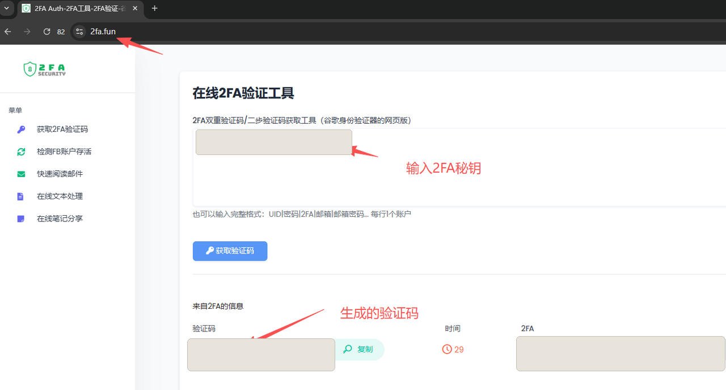Image resolution: width=726 pixels, height=390 pixels.
Task: Click the 在线2FA验证工具 heading
Action: tap(243, 93)
